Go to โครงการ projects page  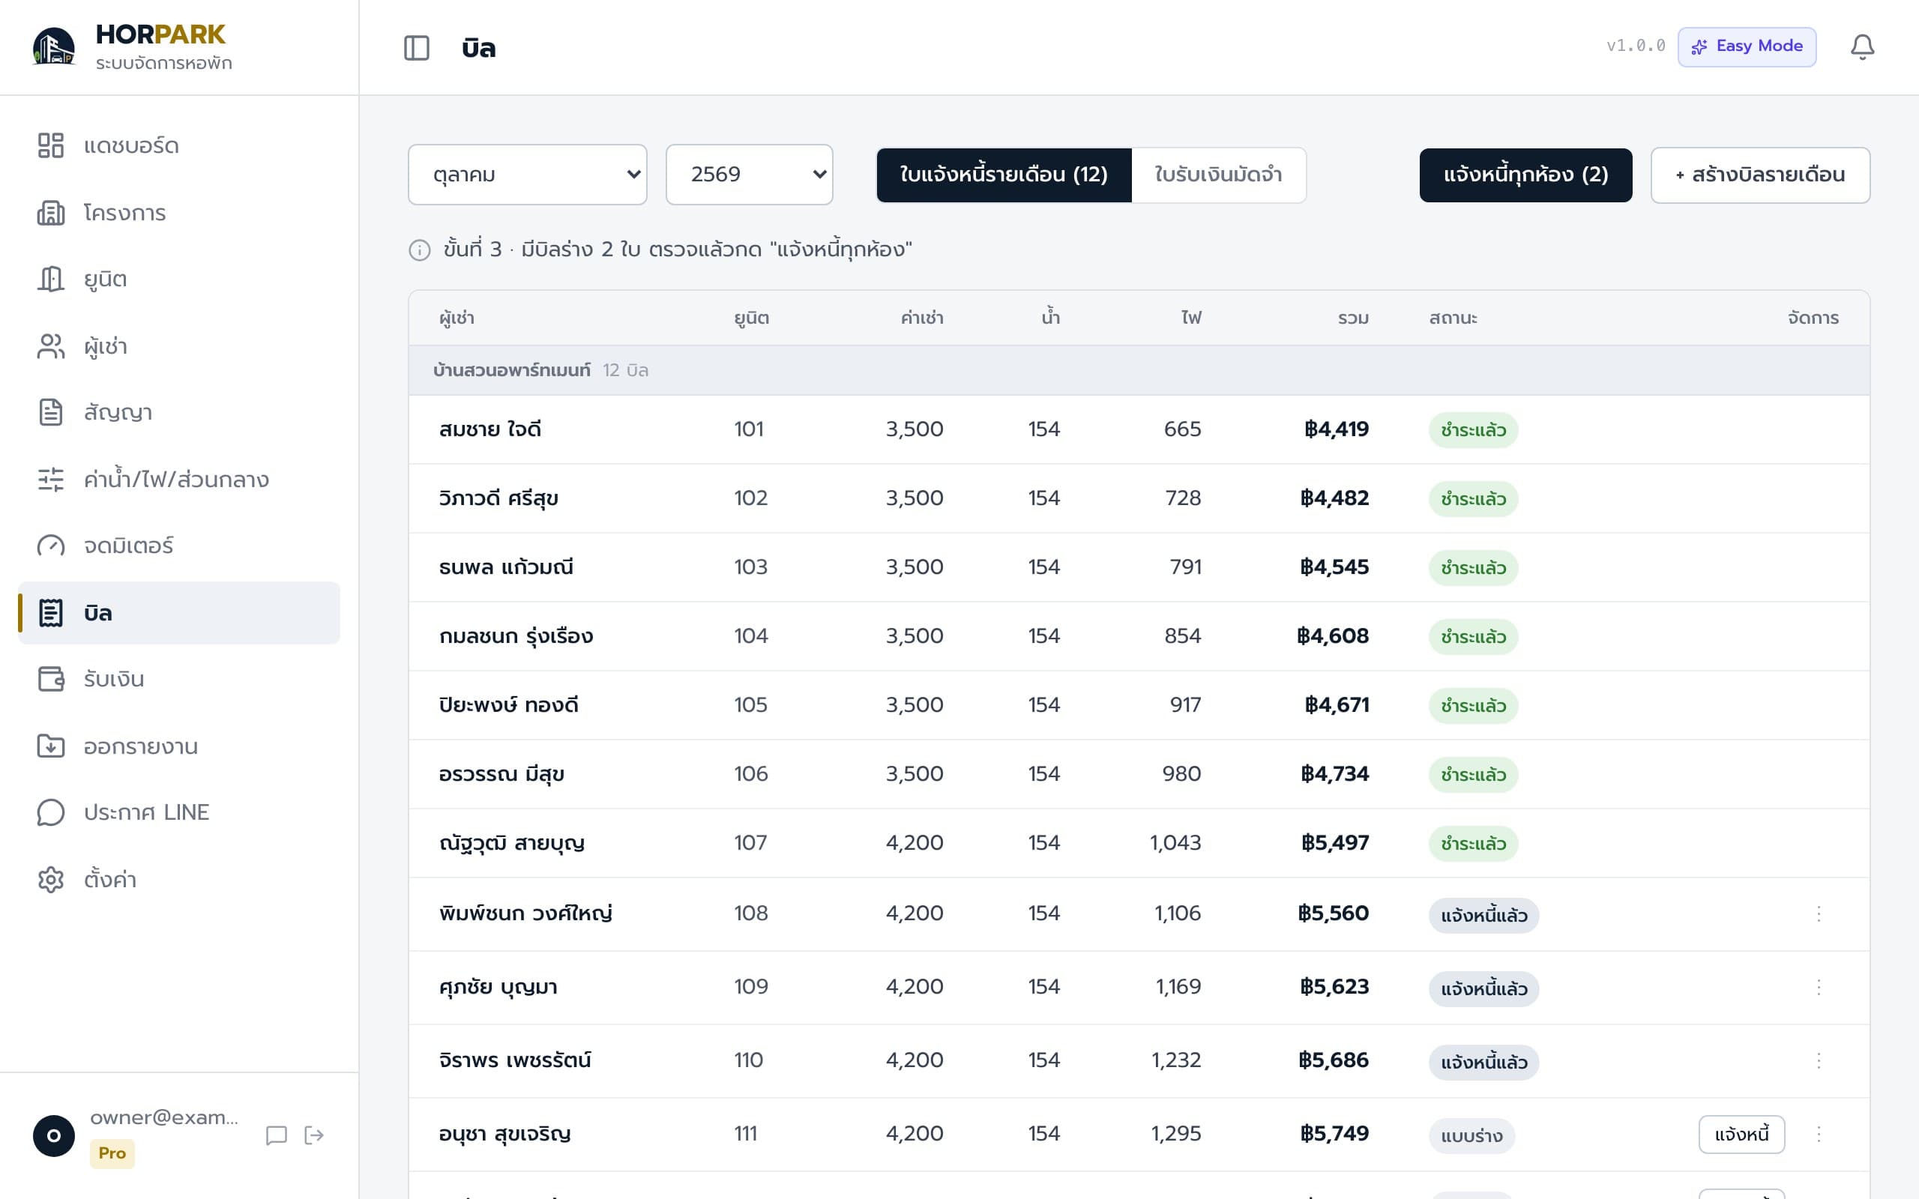[x=179, y=213]
